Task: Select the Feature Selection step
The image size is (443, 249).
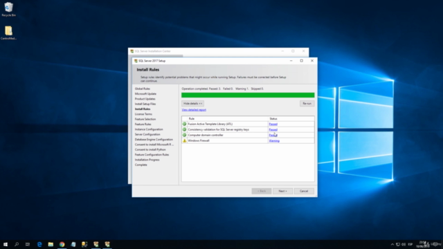Action: (x=145, y=119)
